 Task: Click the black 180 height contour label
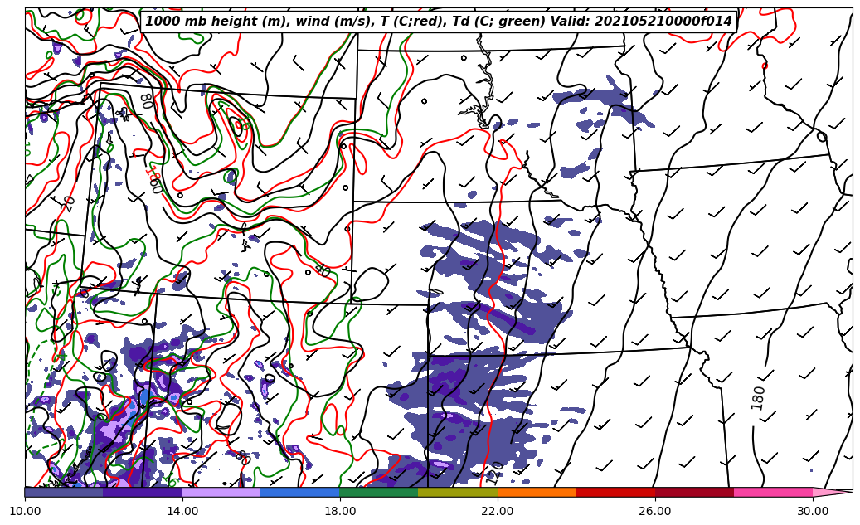pyautogui.click(x=757, y=398)
